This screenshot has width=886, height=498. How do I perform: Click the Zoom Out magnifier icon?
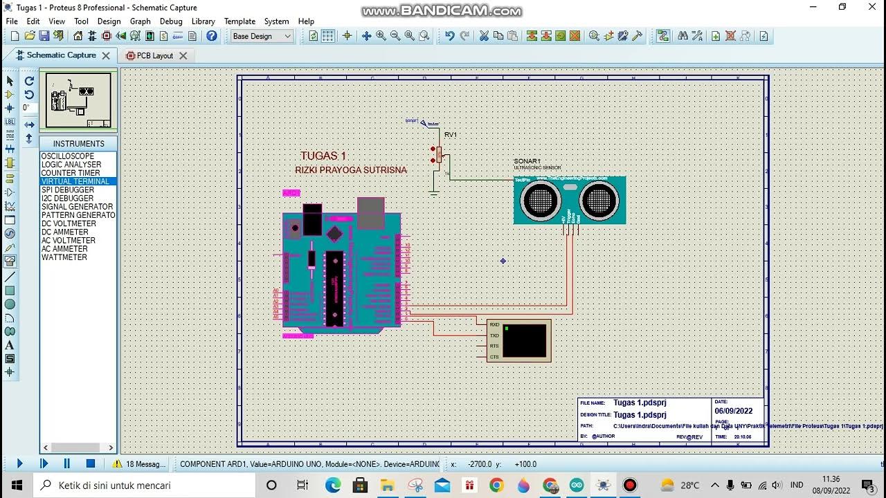pos(395,36)
